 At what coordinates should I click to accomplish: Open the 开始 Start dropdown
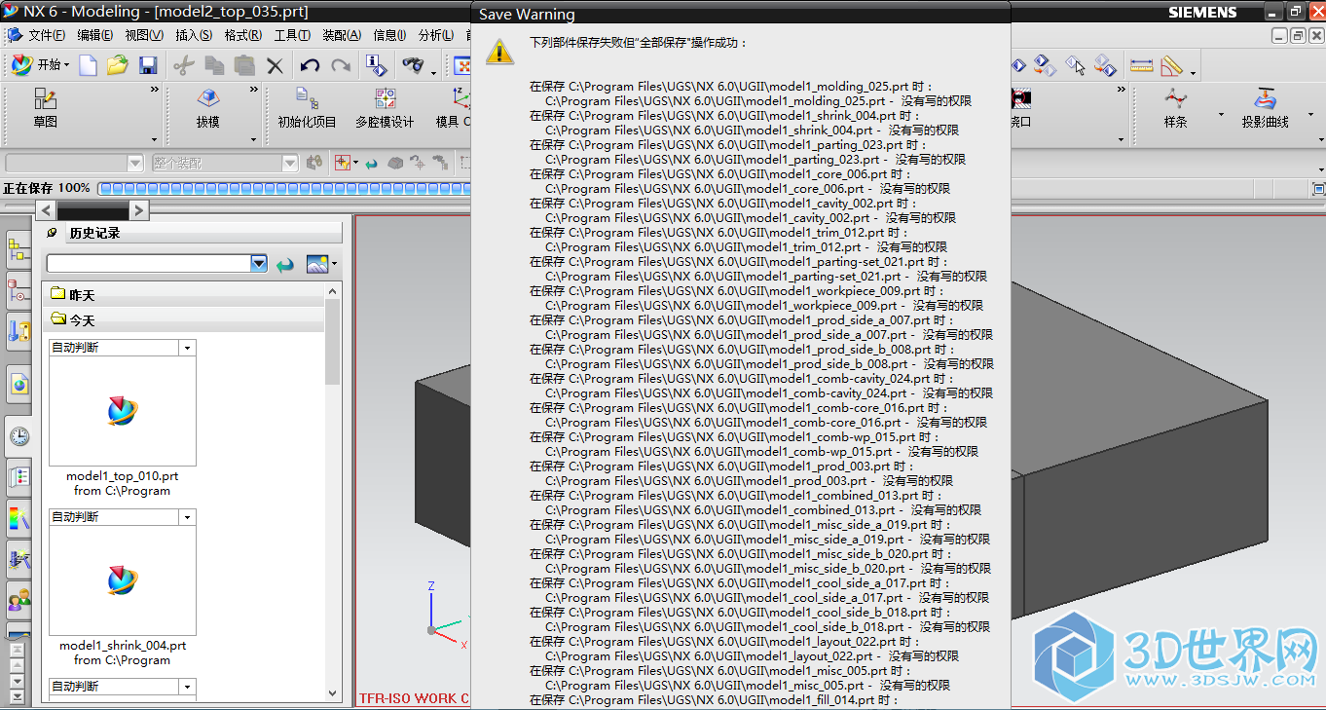point(40,65)
